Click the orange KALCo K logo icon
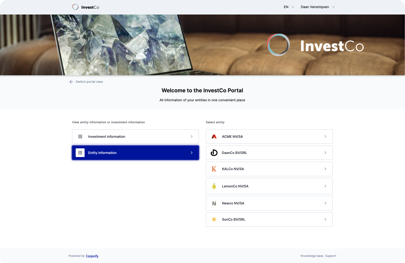 [x=214, y=169]
